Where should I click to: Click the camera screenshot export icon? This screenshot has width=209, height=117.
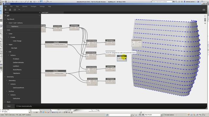[x=204, y=10]
